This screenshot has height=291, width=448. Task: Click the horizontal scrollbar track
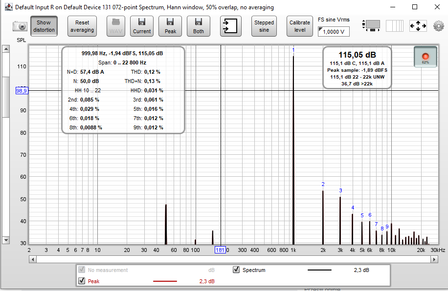click(x=233, y=259)
